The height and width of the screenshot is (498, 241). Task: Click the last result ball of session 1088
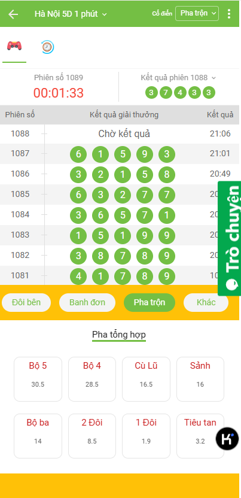[209, 93]
